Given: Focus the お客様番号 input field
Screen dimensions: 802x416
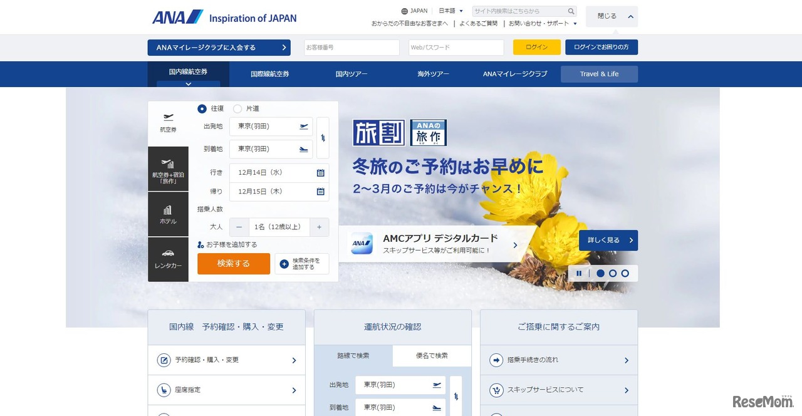Looking at the screenshot, I should [352, 48].
